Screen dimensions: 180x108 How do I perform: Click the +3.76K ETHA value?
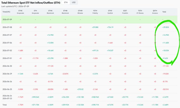click(50, 74)
